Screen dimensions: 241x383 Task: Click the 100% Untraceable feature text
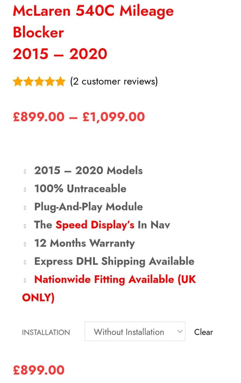80,189
